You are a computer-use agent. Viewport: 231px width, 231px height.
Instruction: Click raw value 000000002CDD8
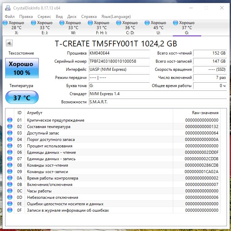click(x=202, y=159)
